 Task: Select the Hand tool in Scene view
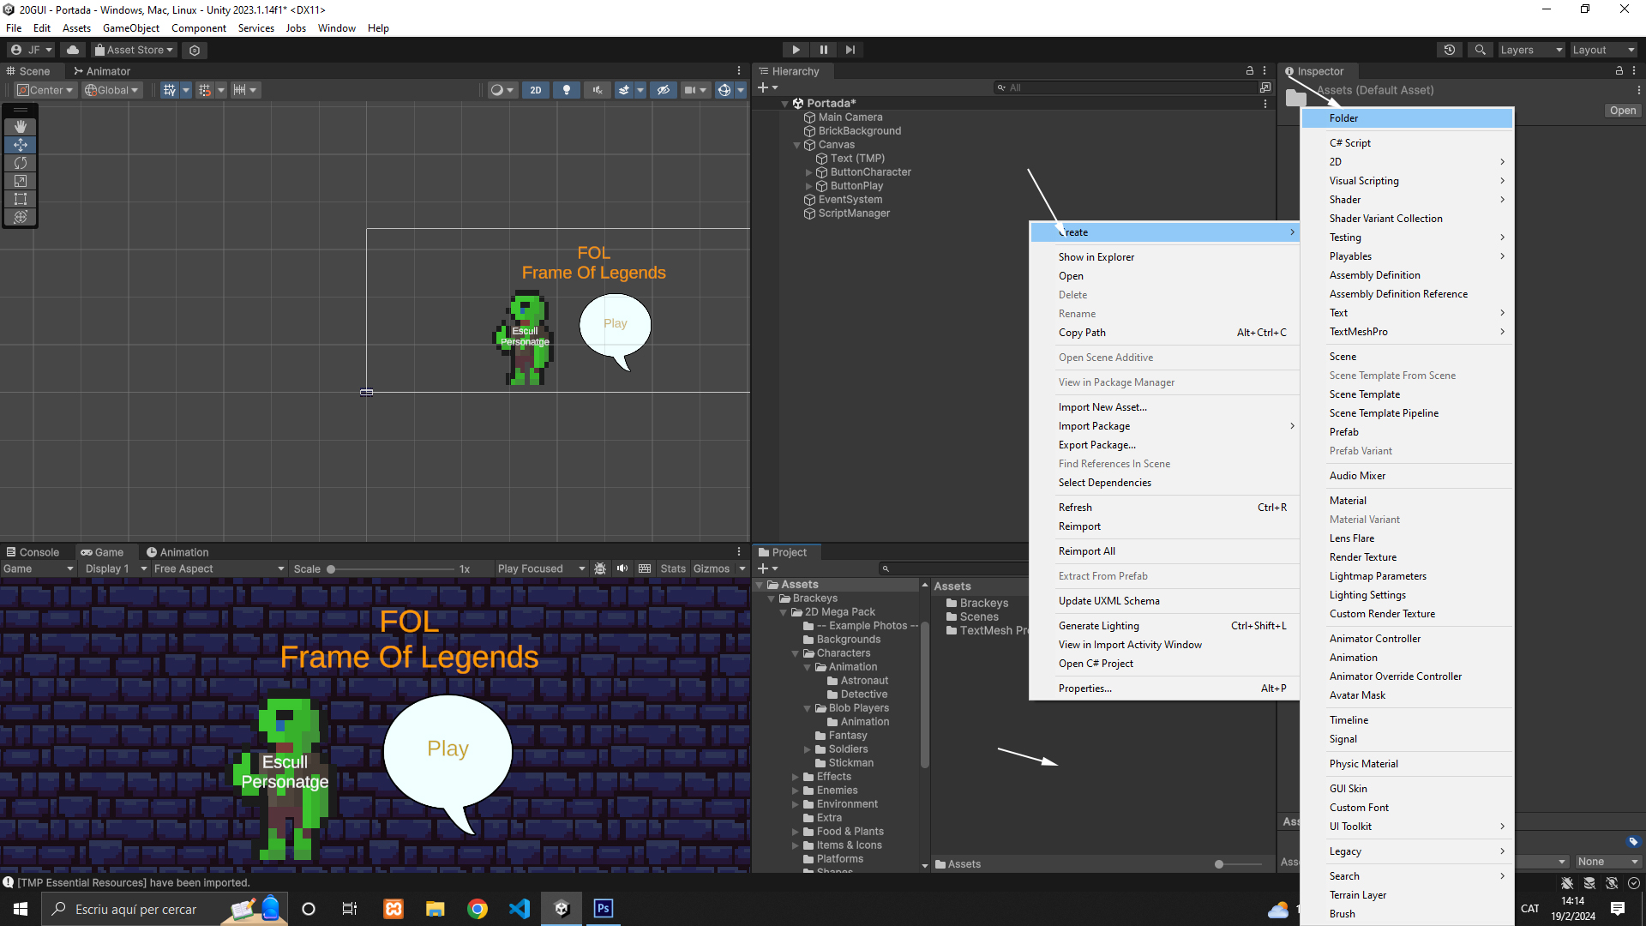[21, 127]
